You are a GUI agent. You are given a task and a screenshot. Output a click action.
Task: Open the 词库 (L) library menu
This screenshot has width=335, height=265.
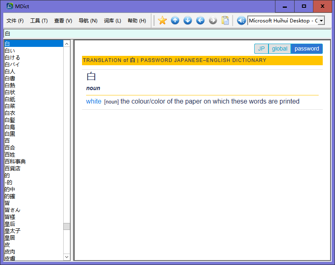coord(112,21)
